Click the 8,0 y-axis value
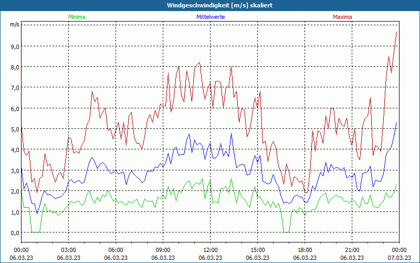This screenshot has width=420, height=263. click(15, 67)
